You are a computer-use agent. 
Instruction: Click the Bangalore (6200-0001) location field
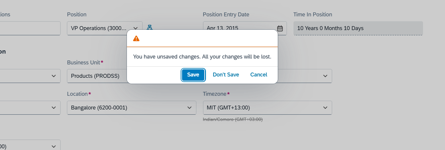point(131,108)
